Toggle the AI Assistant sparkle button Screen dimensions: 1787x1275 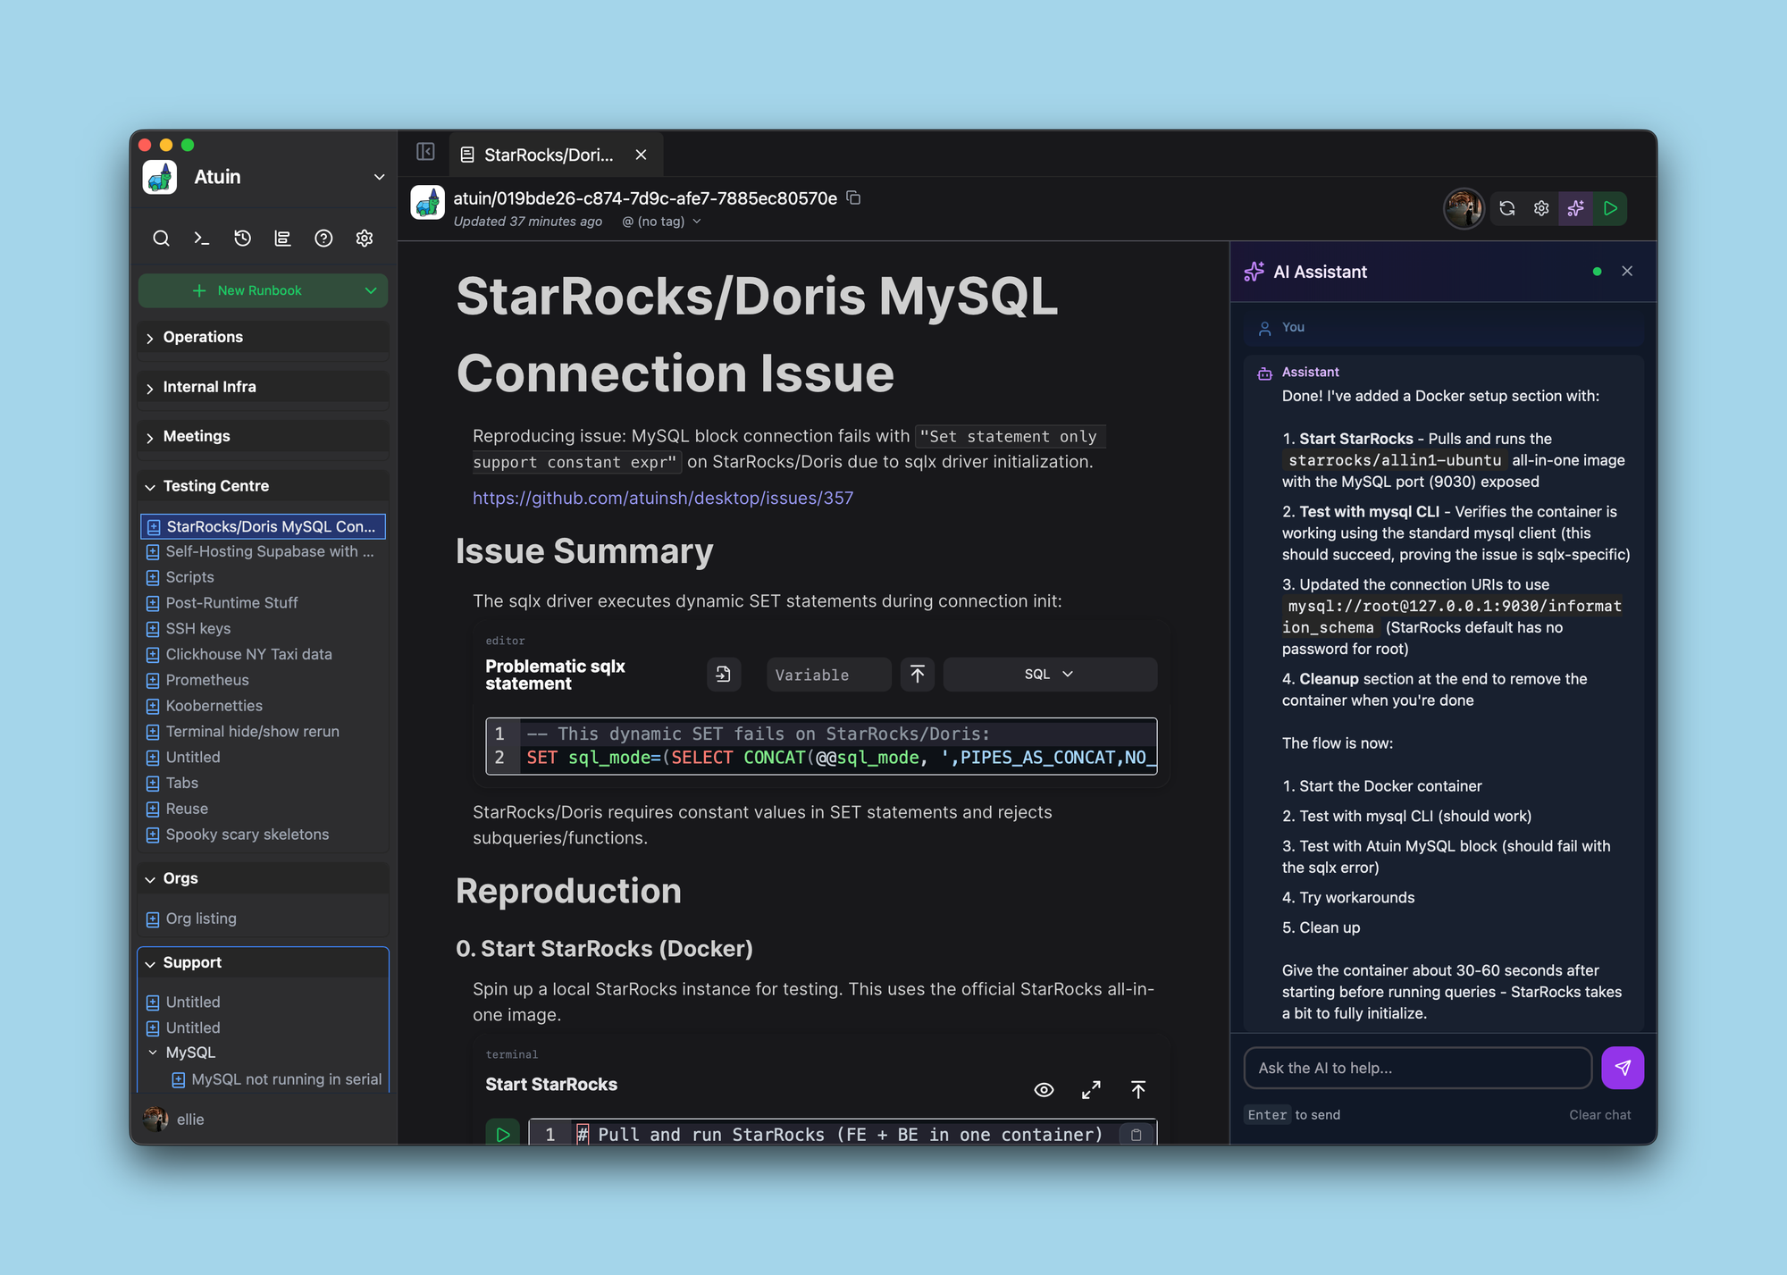(x=1576, y=208)
